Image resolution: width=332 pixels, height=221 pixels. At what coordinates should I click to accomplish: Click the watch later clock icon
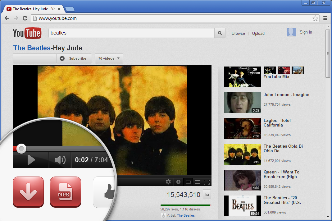(x=178, y=182)
